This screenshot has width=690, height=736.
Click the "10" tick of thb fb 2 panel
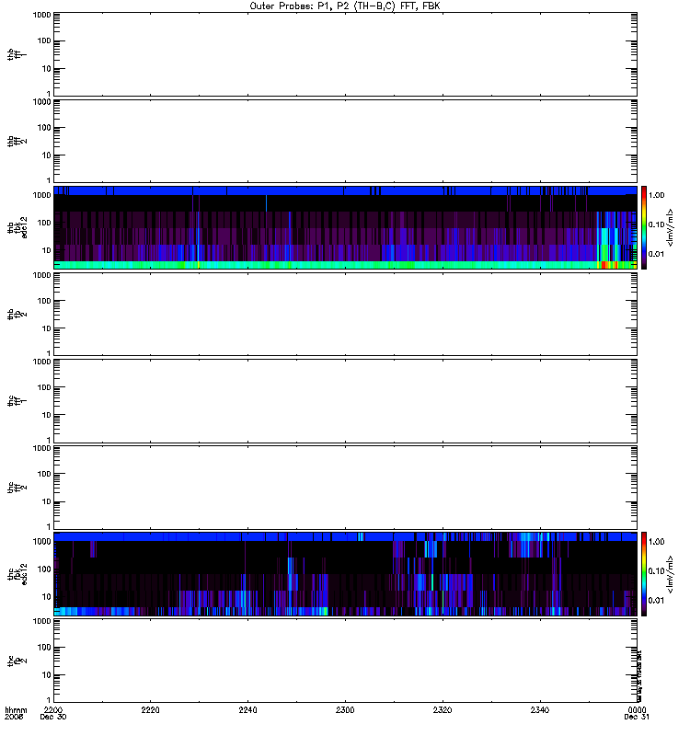(46, 328)
